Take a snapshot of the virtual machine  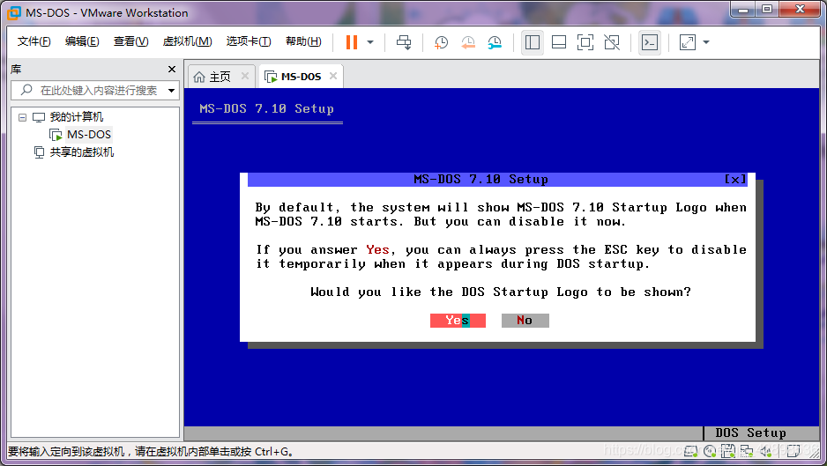click(x=441, y=42)
